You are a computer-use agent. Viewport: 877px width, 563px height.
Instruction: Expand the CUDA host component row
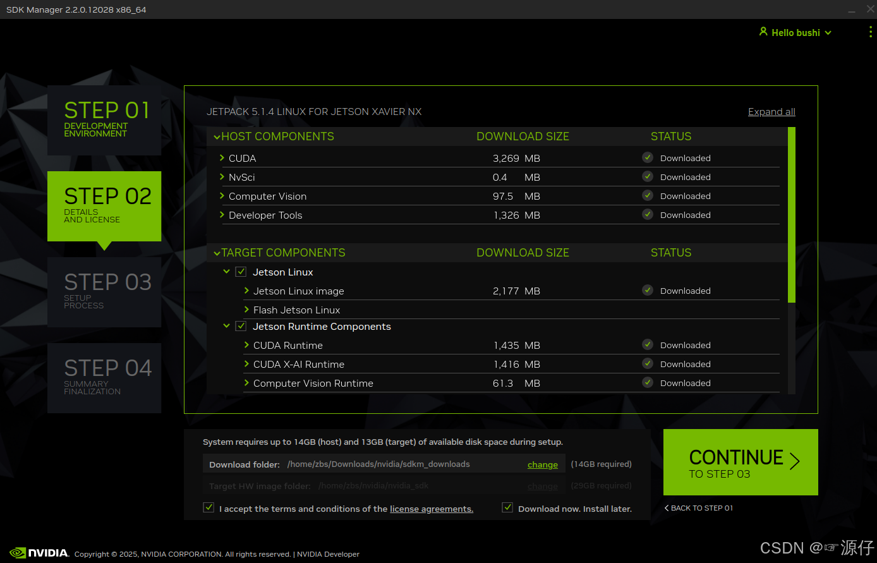222,157
